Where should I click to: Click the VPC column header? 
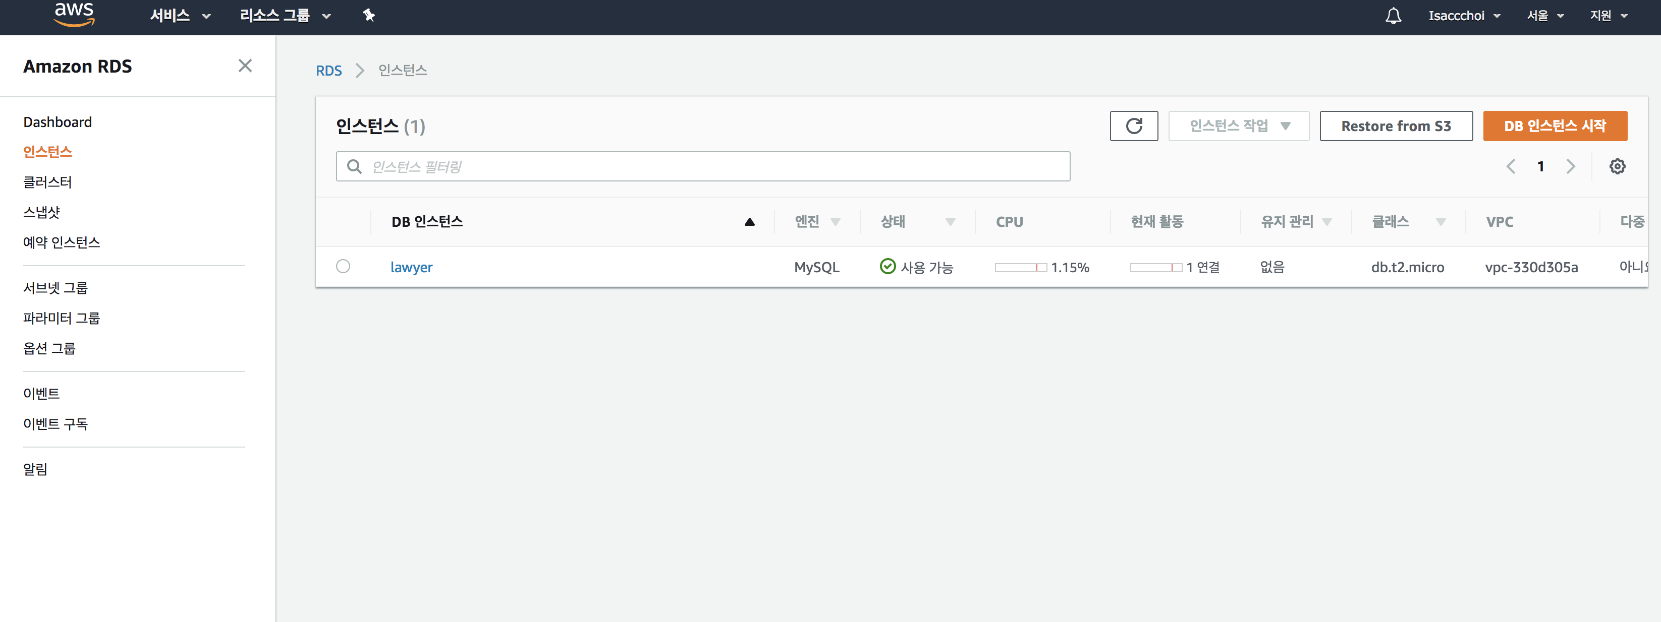click(1499, 222)
